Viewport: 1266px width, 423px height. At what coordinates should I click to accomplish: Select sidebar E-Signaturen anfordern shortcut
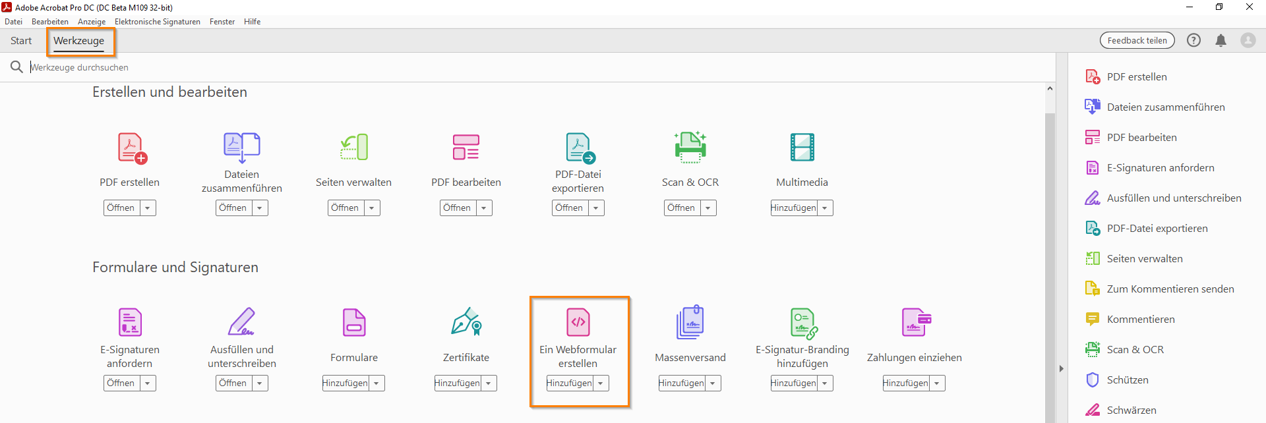click(x=1150, y=167)
